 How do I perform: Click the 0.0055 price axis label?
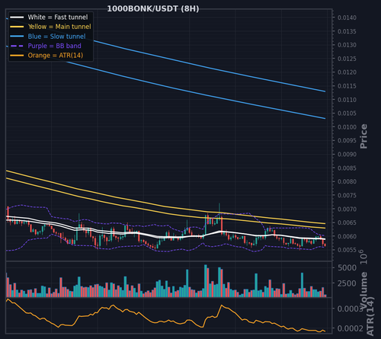(347, 250)
